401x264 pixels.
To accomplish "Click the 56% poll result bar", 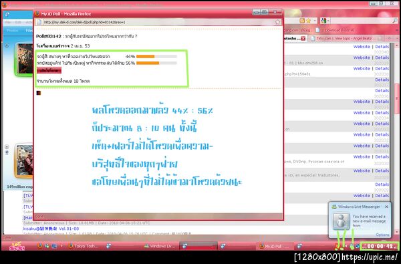I will click(x=156, y=63).
